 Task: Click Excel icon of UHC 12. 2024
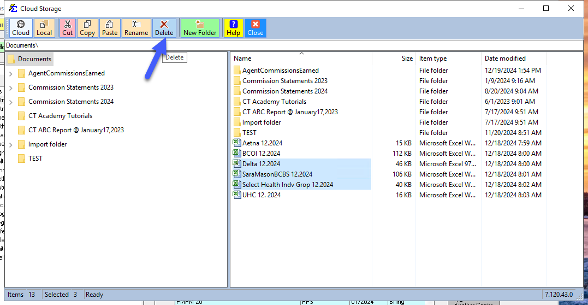pos(236,195)
